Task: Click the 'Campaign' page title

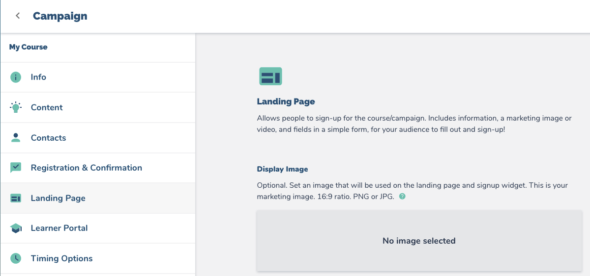Action: (60, 16)
